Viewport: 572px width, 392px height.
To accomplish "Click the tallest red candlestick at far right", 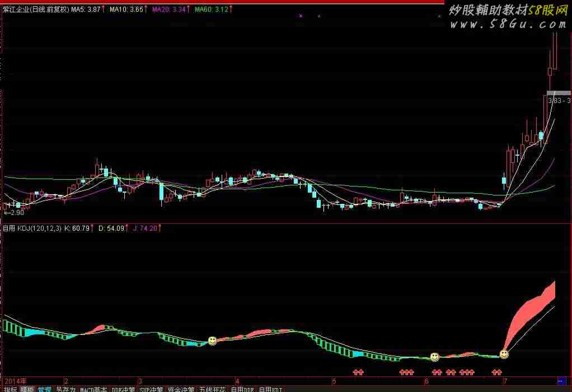I will click(x=555, y=50).
